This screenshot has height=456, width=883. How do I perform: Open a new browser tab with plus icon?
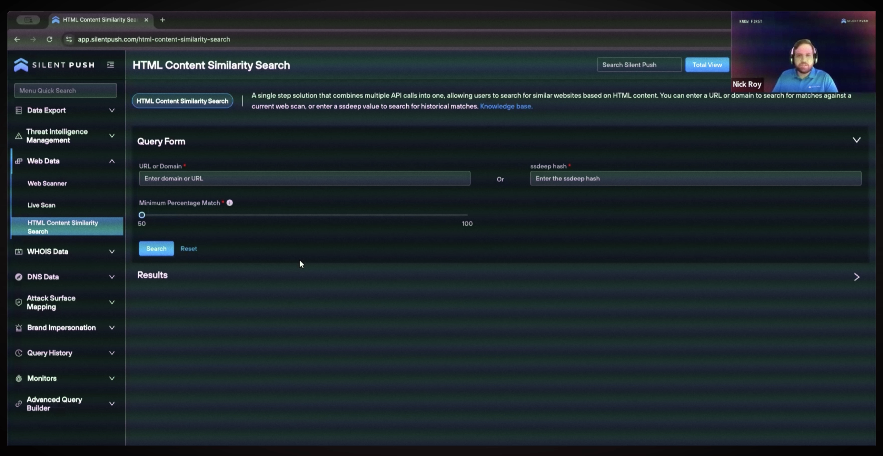click(162, 20)
